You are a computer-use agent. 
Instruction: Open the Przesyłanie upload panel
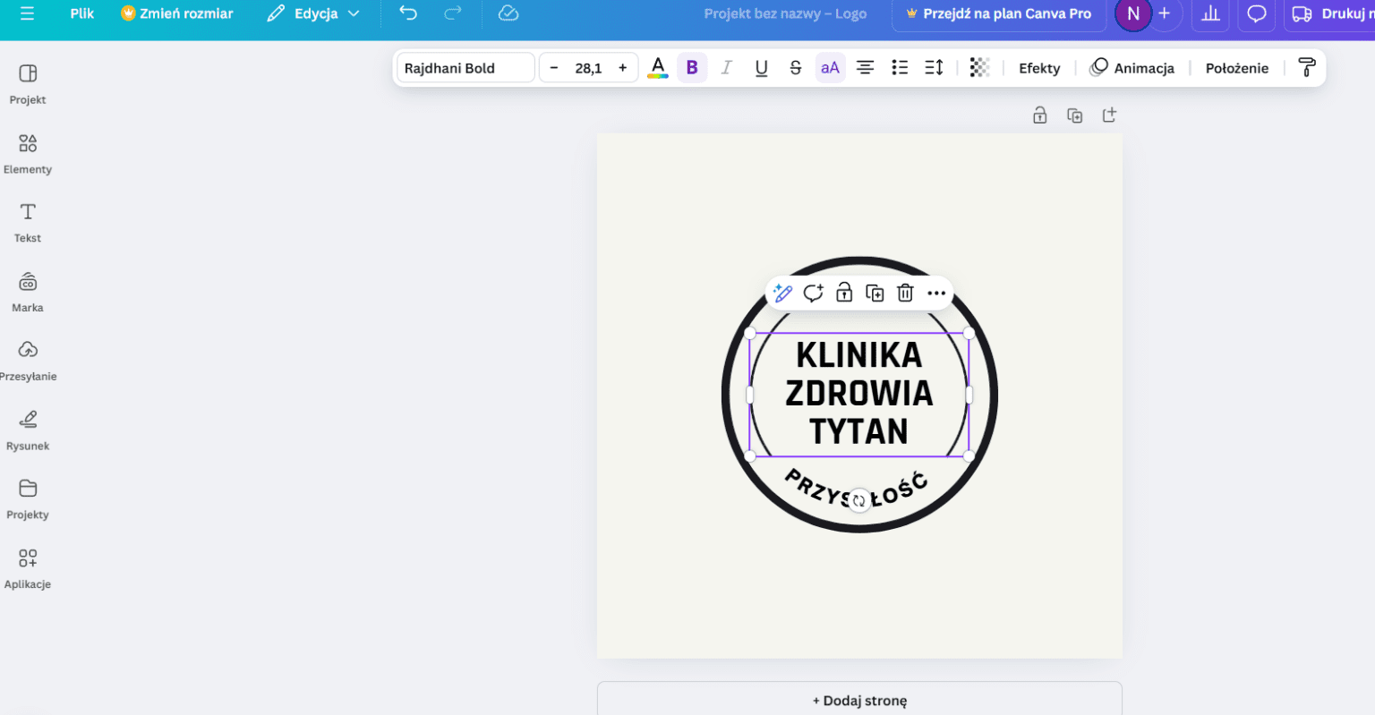pyautogui.click(x=27, y=359)
